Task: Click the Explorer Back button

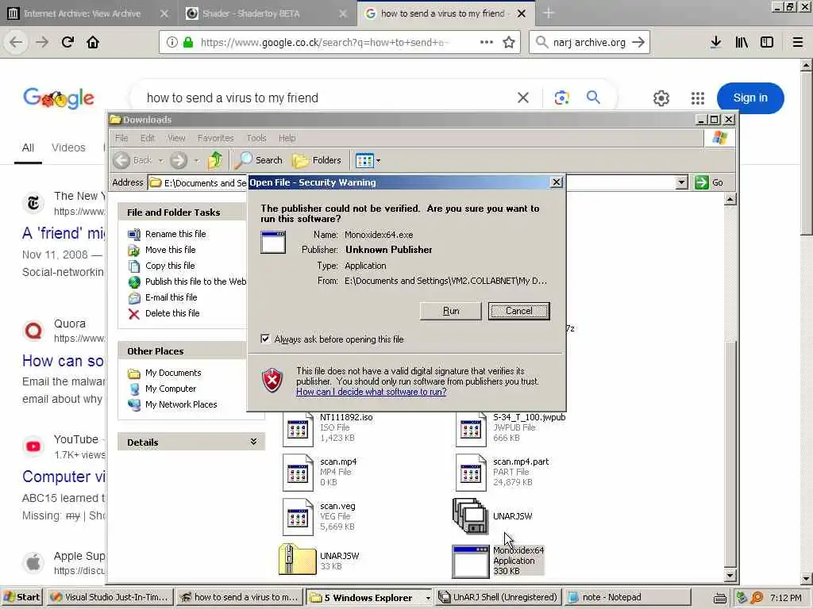Action: (x=133, y=160)
